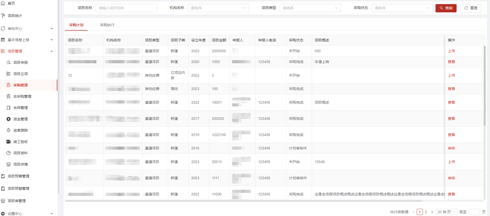The height and width of the screenshot is (216, 490).
Task: Click 上传 in the 15546 row
Action: pos(451,162)
